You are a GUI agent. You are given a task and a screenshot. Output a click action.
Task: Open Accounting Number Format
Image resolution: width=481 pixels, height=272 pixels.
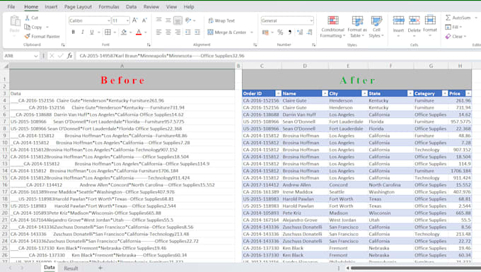pos(266,32)
